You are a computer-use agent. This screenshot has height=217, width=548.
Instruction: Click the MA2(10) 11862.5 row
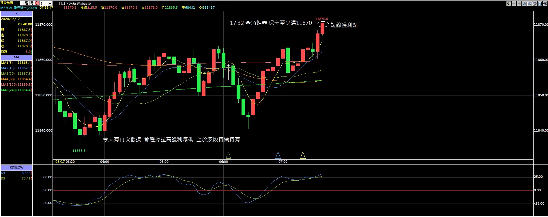(16, 68)
